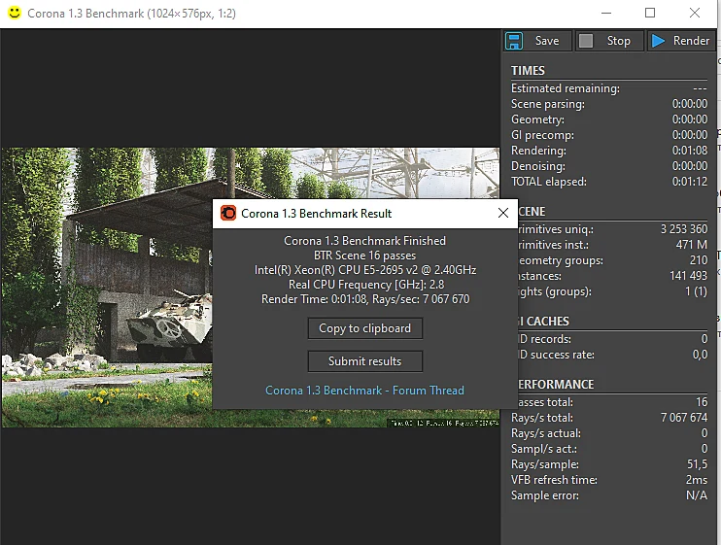This screenshot has height=545, width=721.
Task: Close the main Corona 1.3 Benchmark window
Action: (x=695, y=13)
